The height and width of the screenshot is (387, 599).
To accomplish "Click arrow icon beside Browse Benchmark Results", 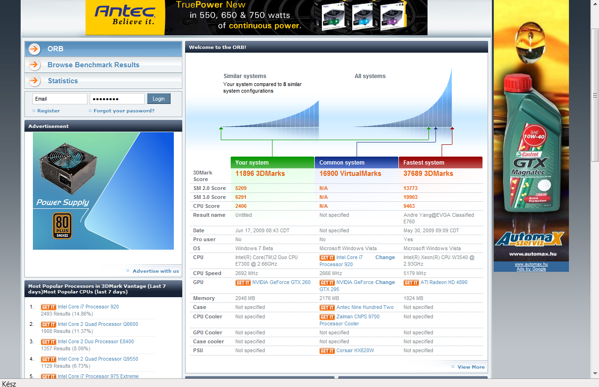I will (34, 65).
